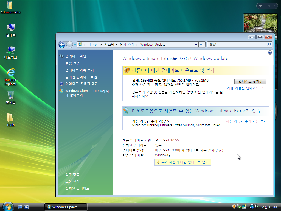The width and height of the screenshot is (281, 211).
Task: Open address bar history dropdown
Action: pyautogui.click(x=196, y=45)
